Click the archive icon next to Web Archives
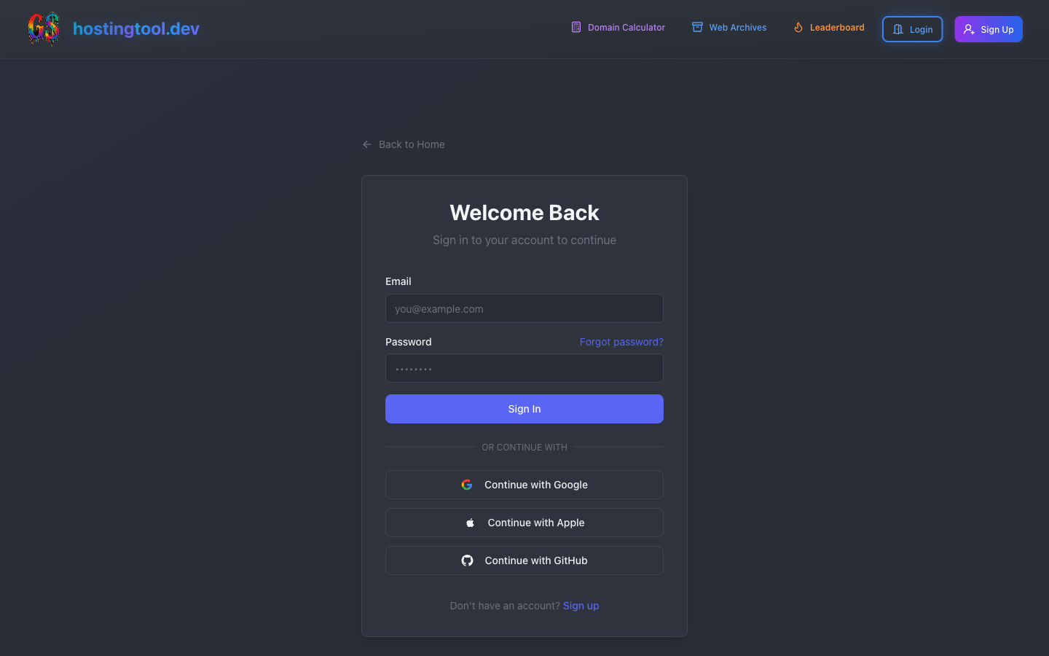Image resolution: width=1049 pixels, height=656 pixels. [697, 27]
